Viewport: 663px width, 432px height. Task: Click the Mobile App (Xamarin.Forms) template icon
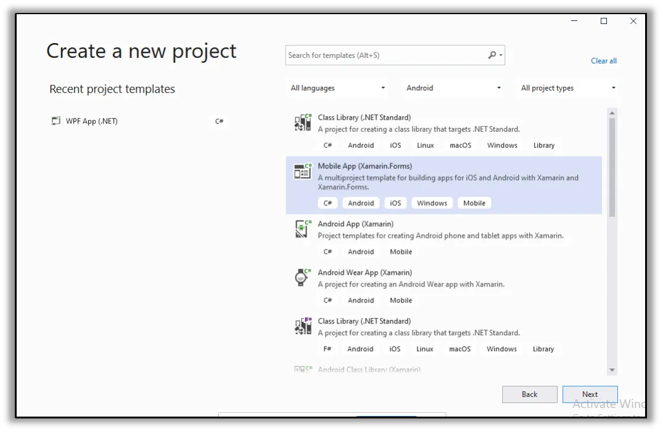point(303,171)
